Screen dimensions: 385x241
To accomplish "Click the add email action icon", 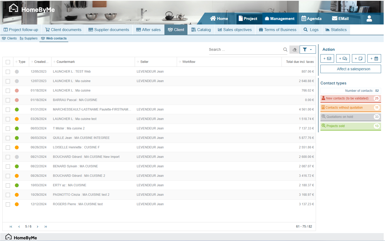I will click(x=327, y=59).
